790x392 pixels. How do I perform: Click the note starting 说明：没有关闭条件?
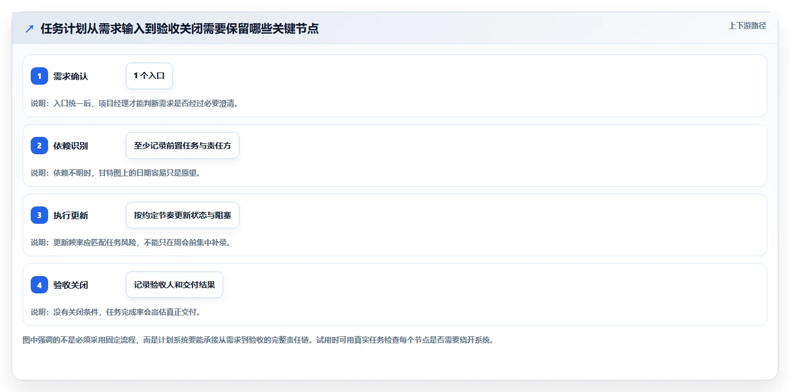(x=115, y=312)
